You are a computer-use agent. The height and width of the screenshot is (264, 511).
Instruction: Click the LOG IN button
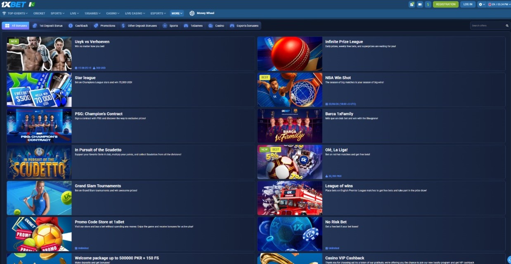pos(468,4)
